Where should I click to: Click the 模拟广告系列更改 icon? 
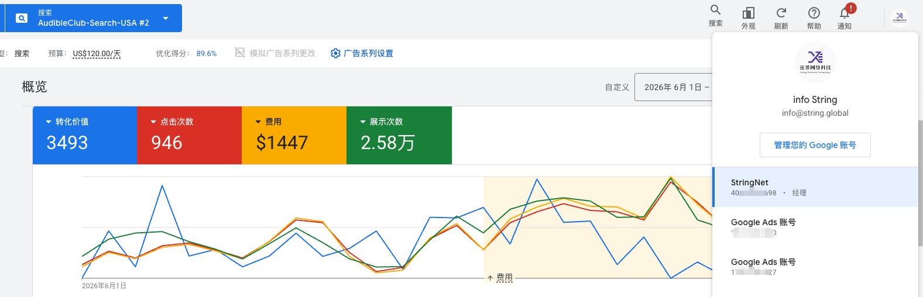click(240, 53)
